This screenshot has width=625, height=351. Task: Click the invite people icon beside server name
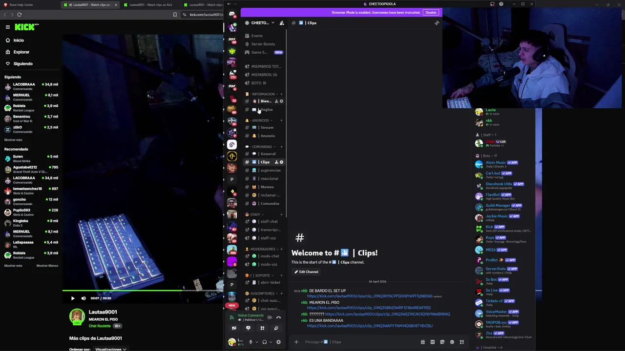pos(282,23)
